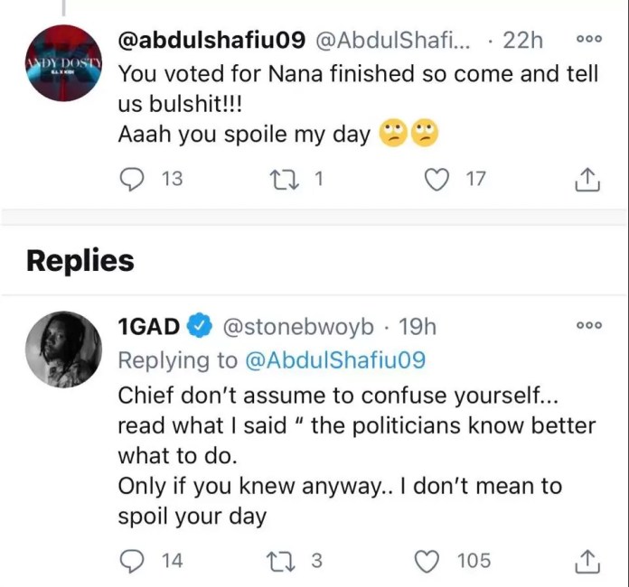View the 1GAD display name profile

[x=149, y=326]
